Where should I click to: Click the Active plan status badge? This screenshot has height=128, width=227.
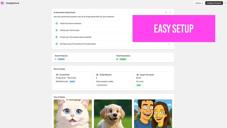pyautogui.click(x=72, y=81)
